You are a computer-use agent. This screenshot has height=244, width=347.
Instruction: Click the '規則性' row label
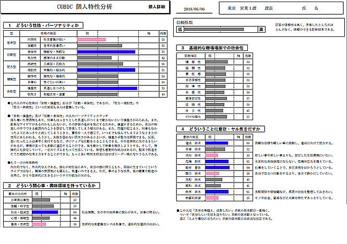pos(32,70)
